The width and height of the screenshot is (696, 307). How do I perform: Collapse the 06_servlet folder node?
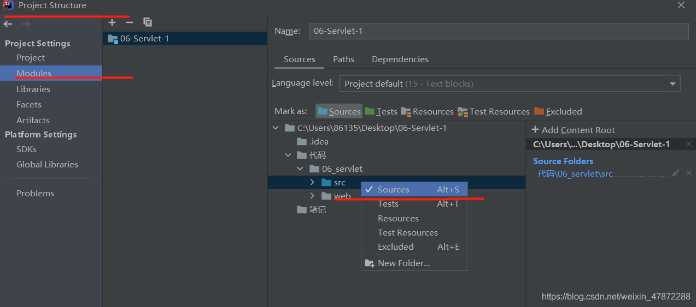[300, 168]
